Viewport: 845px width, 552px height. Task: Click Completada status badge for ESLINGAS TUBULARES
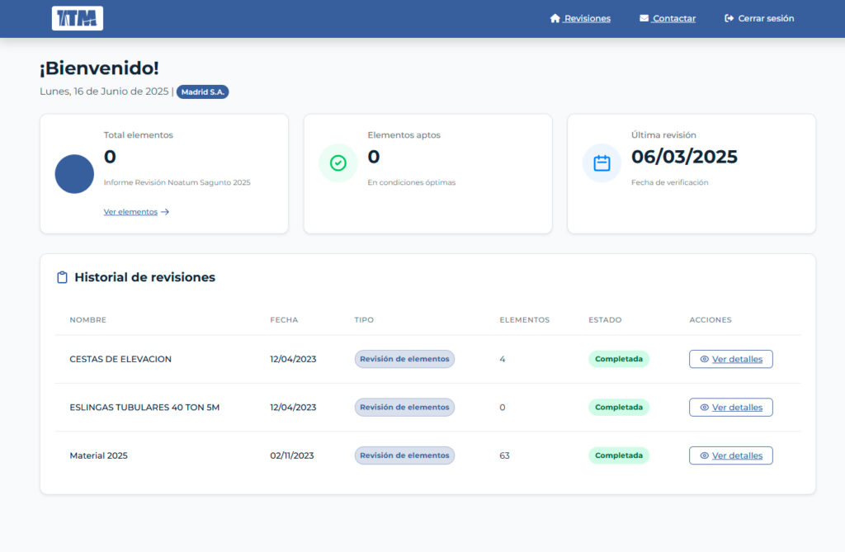pos(619,407)
